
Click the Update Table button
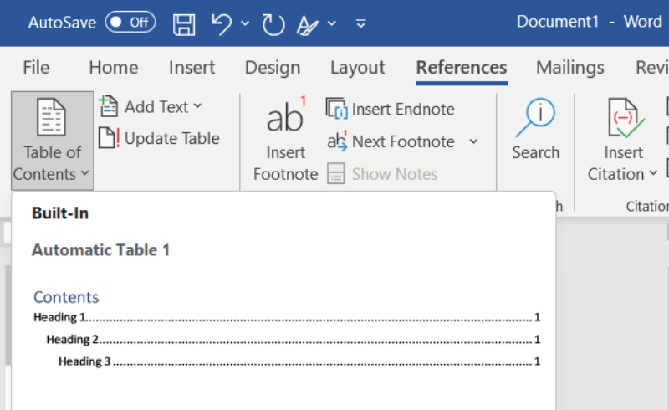coord(159,138)
